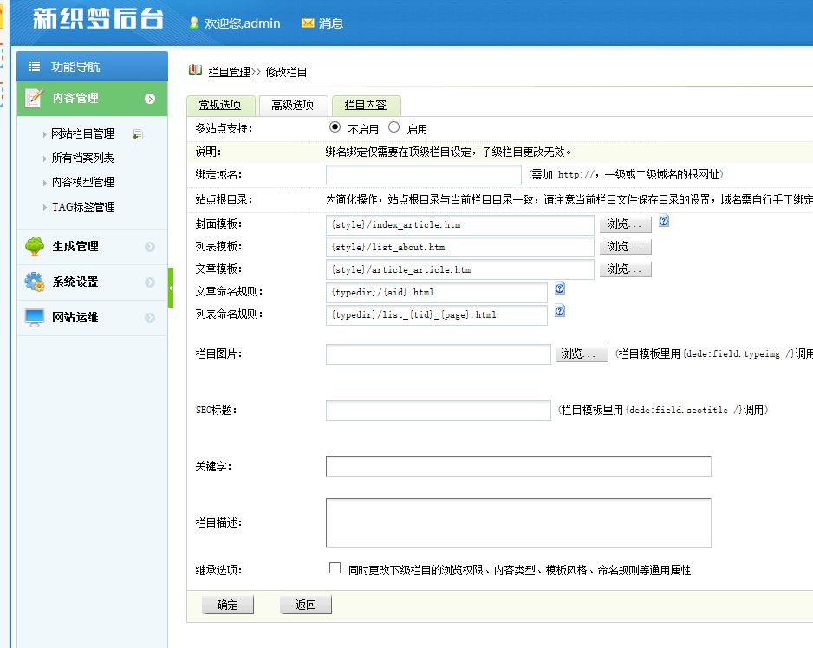Focus the 列表命名规则 input field
813x648 pixels.
[x=437, y=315]
